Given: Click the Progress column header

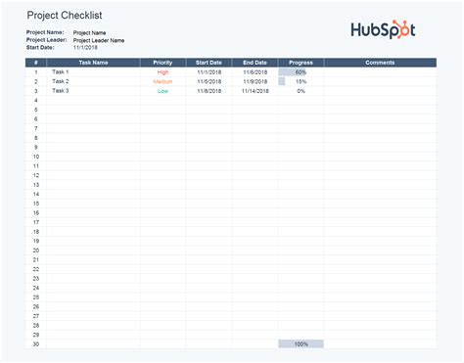Looking at the screenshot, I should coord(301,63).
